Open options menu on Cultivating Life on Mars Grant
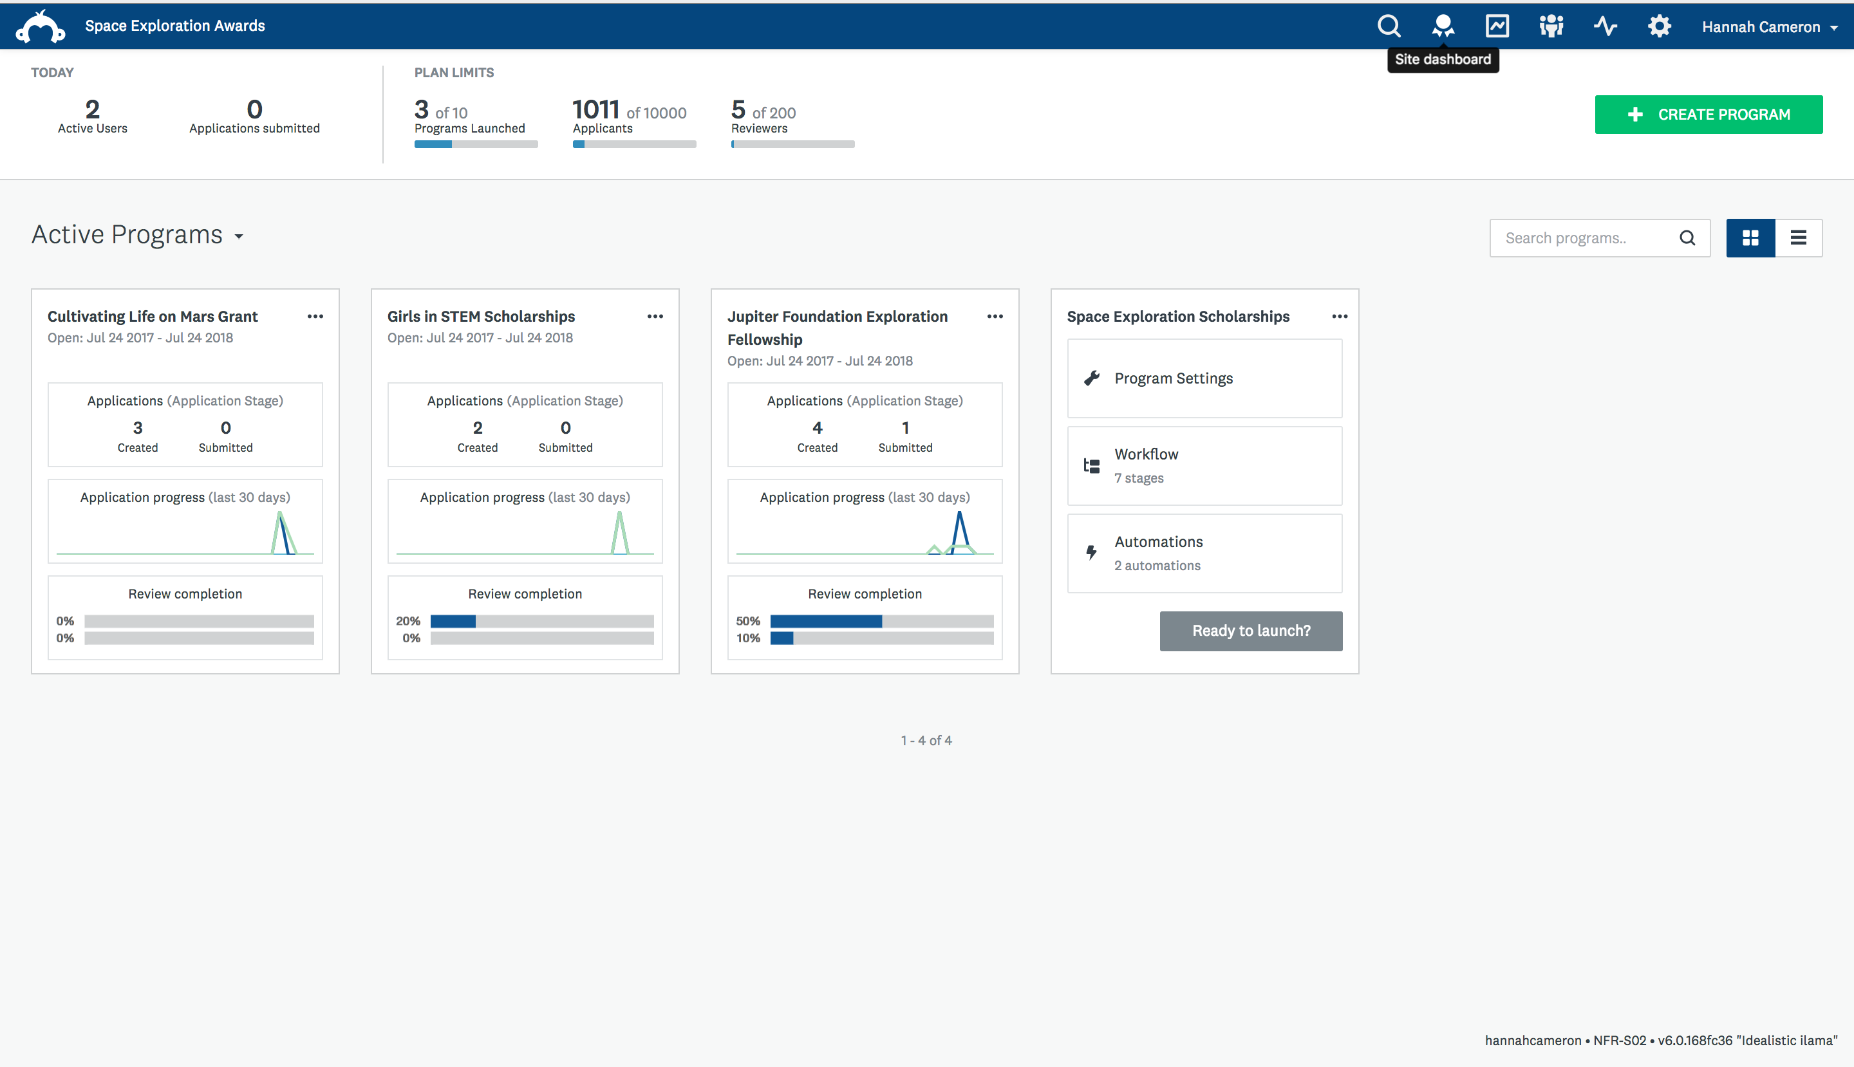Screen dimensions: 1854x1067 (315, 316)
